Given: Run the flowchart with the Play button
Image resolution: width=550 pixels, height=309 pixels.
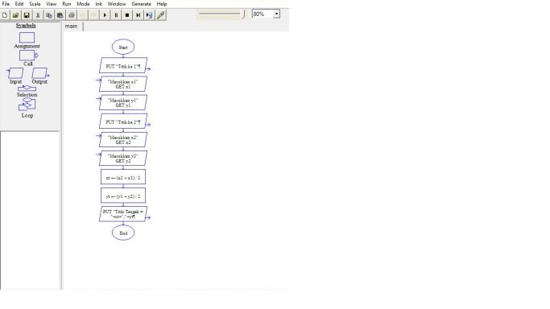Looking at the screenshot, I should [x=105, y=15].
